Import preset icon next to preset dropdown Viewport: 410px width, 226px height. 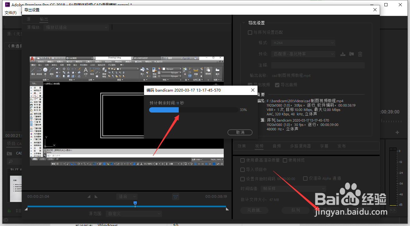click(351, 54)
